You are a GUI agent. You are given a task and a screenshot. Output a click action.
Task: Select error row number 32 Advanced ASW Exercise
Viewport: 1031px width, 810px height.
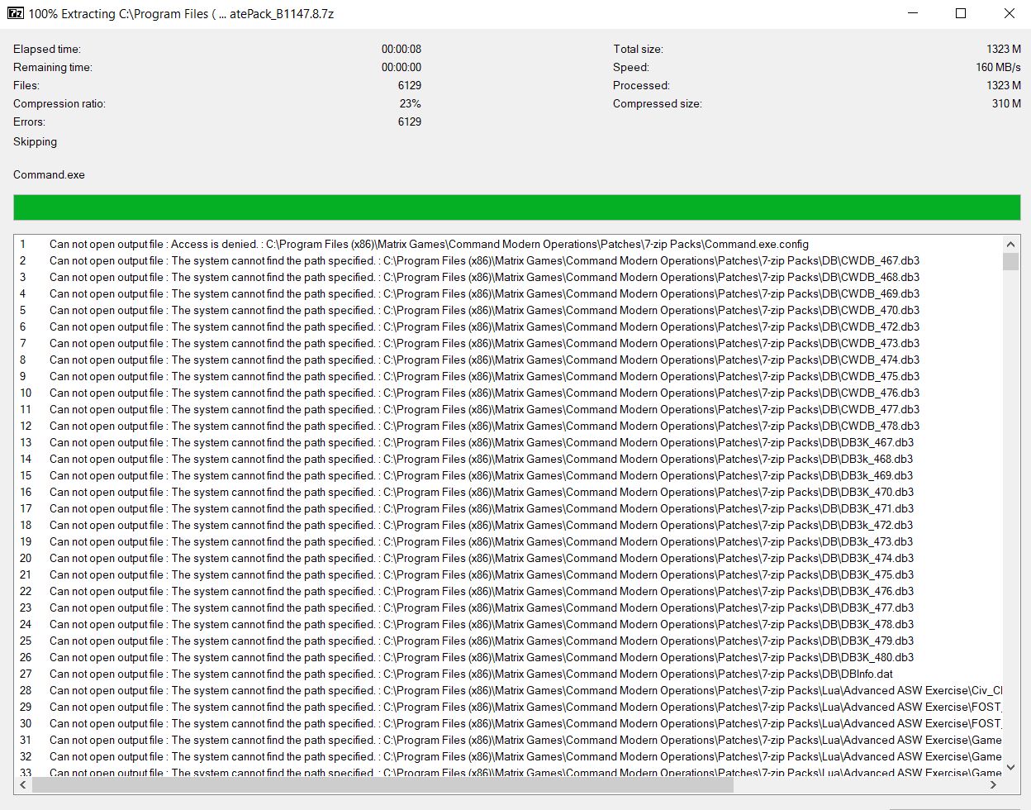pos(508,756)
